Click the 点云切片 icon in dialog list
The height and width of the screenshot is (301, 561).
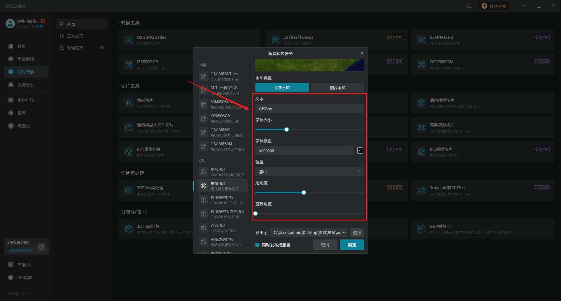[x=204, y=228]
